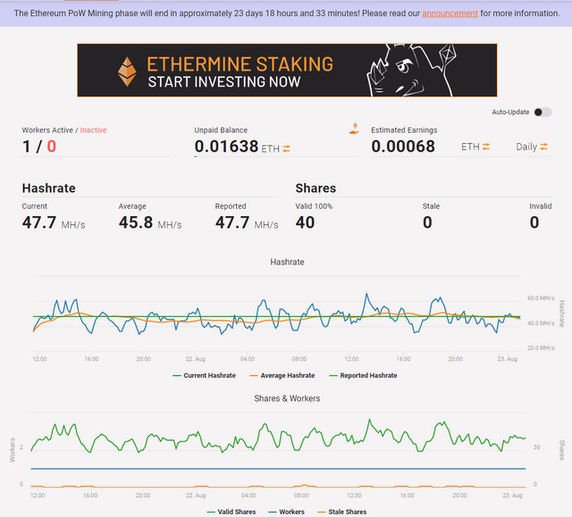Switch estimated earnings ETH currency arrows
The height and width of the screenshot is (517, 572).
point(485,146)
